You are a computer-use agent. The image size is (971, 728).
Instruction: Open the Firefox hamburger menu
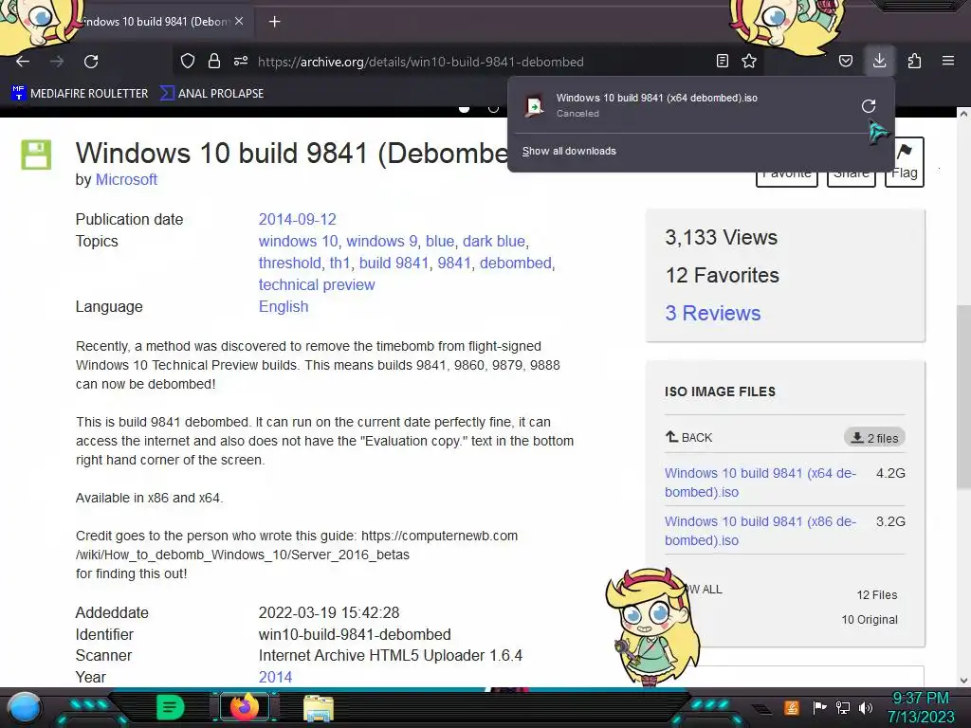(948, 62)
